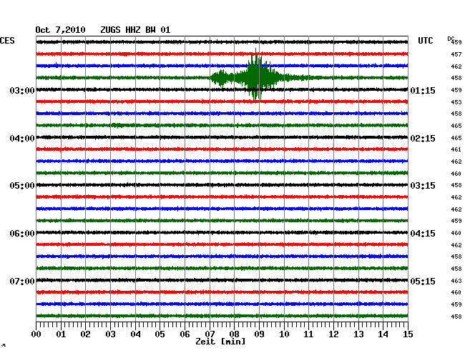Select the 03:00 local time label
This screenshot has height=353, width=465.
pyautogui.click(x=22, y=90)
